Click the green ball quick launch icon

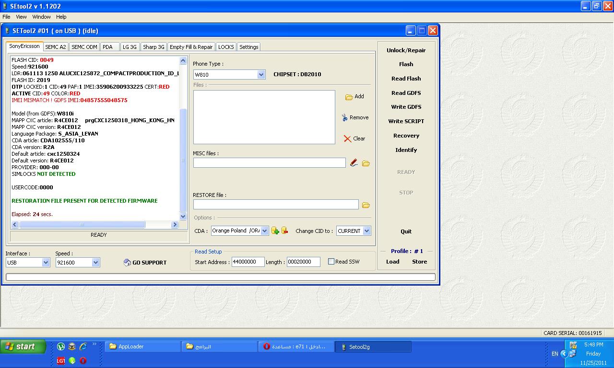click(72, 360)
